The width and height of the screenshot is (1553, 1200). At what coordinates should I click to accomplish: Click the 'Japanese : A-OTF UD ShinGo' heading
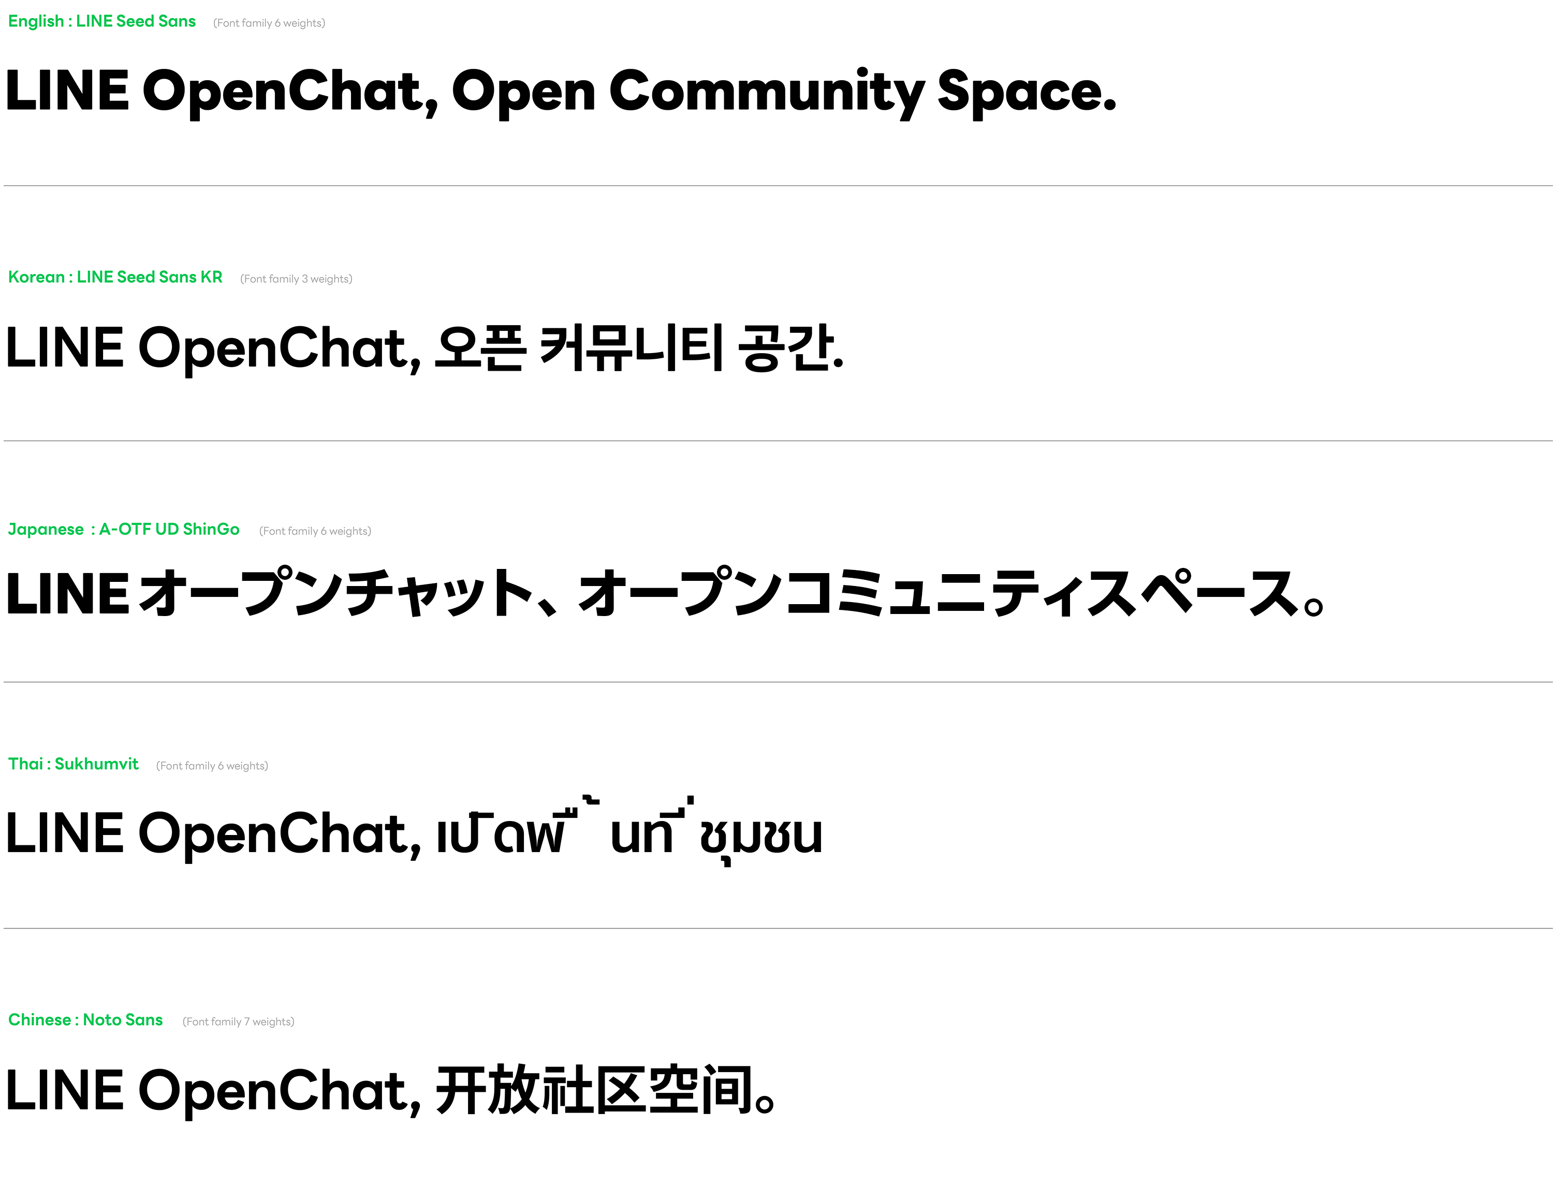point(124,530)
